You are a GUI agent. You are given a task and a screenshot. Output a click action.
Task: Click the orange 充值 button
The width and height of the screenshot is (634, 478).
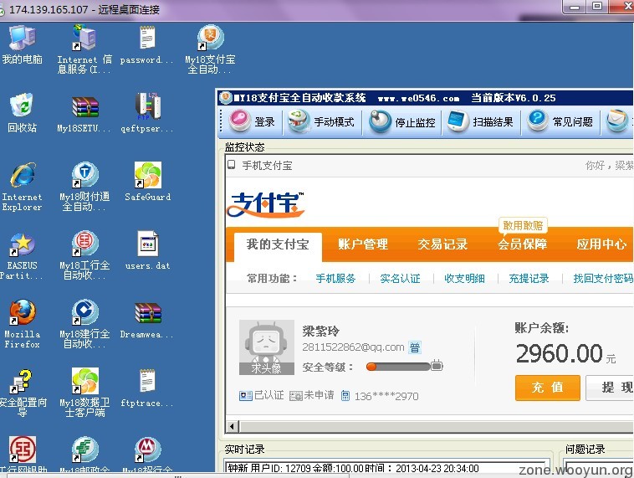tap(548, 388)
